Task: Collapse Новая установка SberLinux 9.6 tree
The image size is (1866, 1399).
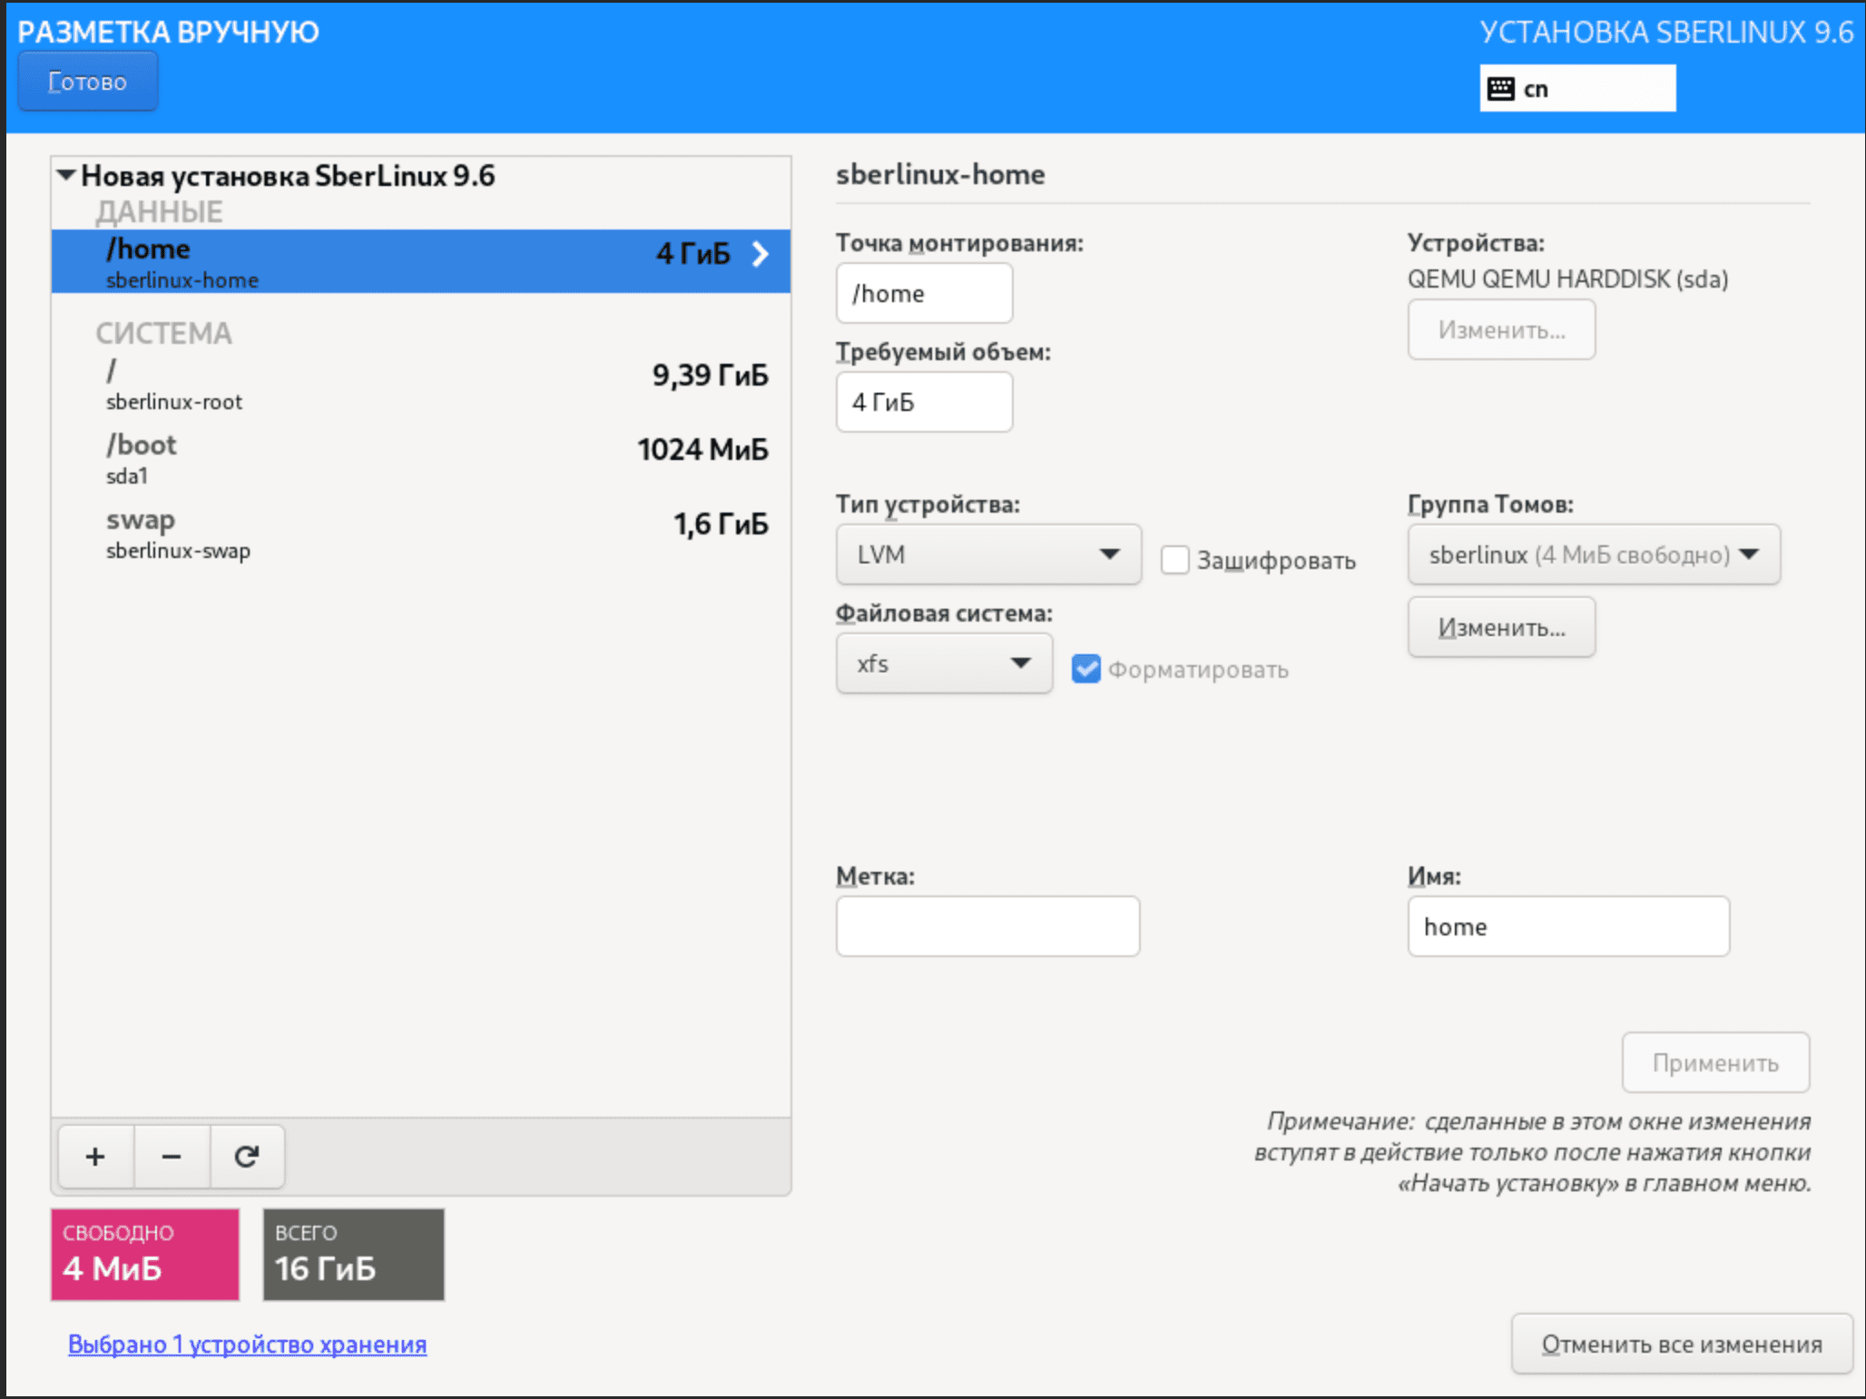Action: tap(66, 174)
